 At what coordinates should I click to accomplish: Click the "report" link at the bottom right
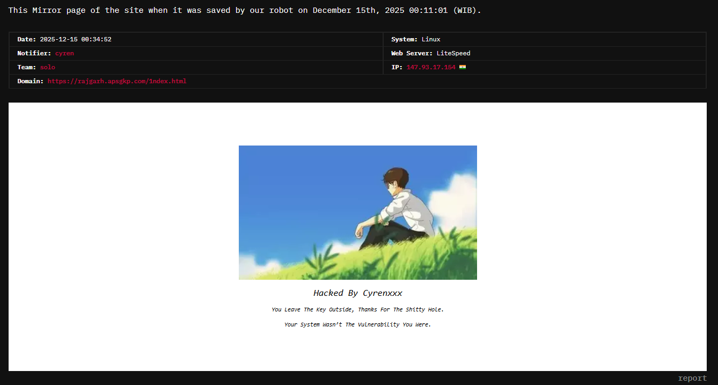point(692,378)
